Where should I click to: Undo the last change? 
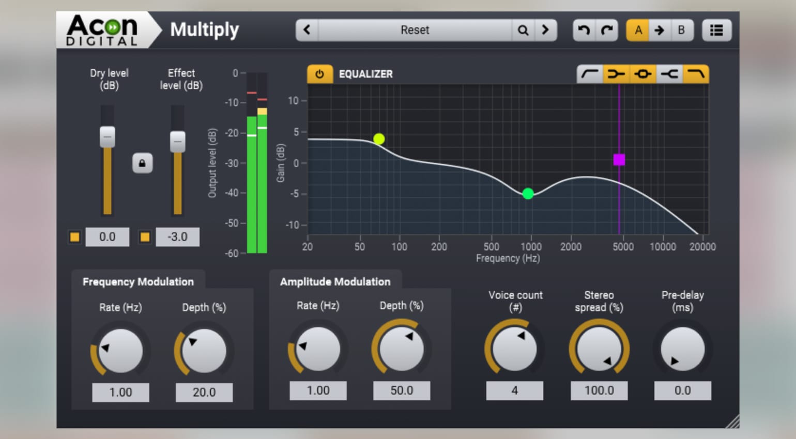(x=584, y=30)
